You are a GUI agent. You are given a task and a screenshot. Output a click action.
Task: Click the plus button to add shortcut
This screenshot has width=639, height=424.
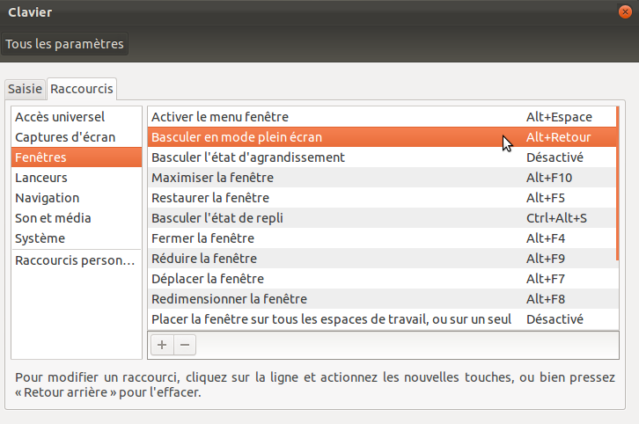(161, 345)
